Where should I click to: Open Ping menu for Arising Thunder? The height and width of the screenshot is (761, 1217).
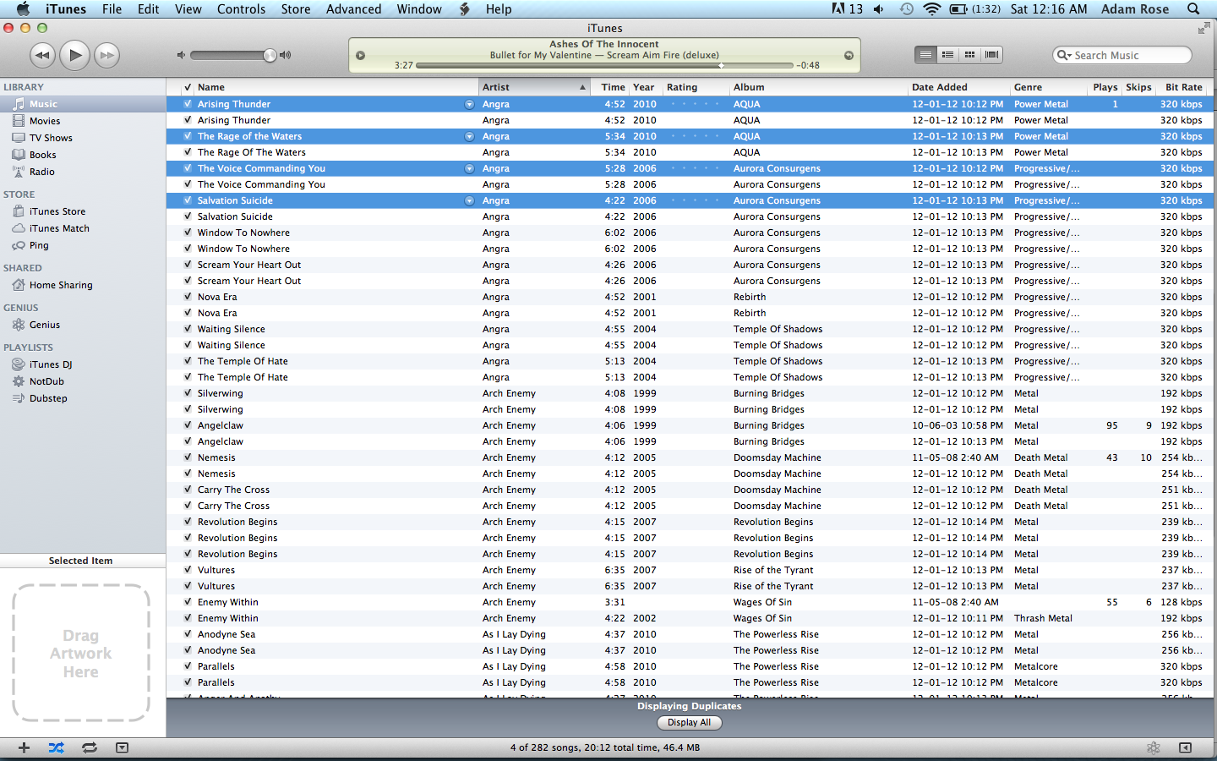469,104
